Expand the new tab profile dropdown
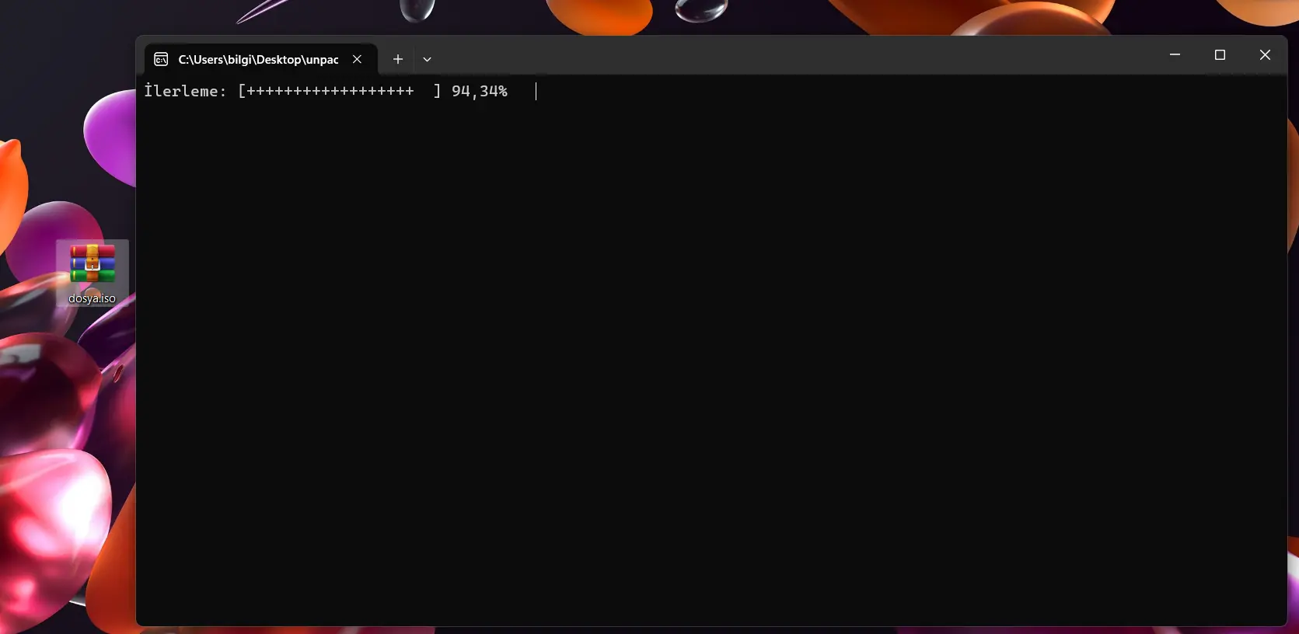The image size is (1299, 634). [427, 59]
